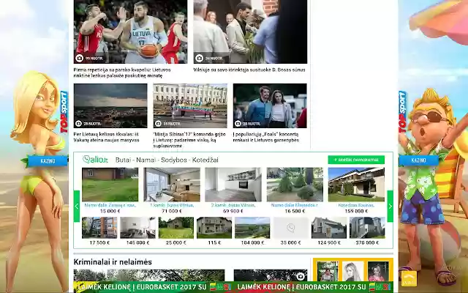Screen dimensions: 468x293
Task: Open listing link '2 kamb. butas Vilnius'
Action: click(233, 205)
